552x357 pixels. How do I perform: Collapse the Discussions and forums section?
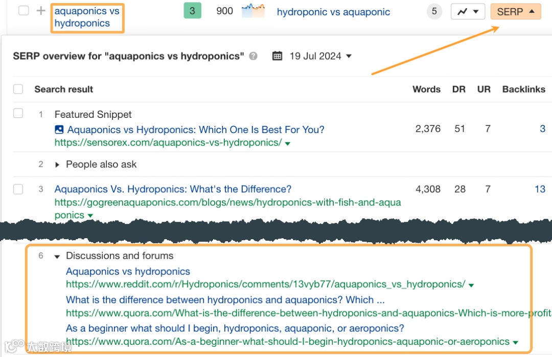point(56,256)
